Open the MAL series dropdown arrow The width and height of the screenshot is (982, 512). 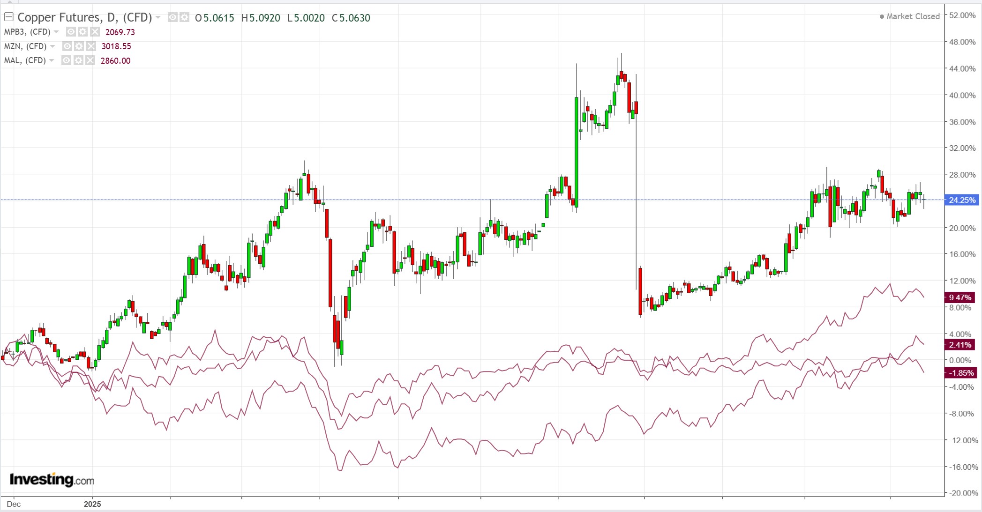coord(52,60)
